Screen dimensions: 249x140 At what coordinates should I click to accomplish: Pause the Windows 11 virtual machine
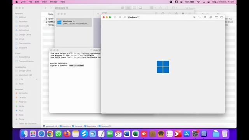tap(120, 17)
